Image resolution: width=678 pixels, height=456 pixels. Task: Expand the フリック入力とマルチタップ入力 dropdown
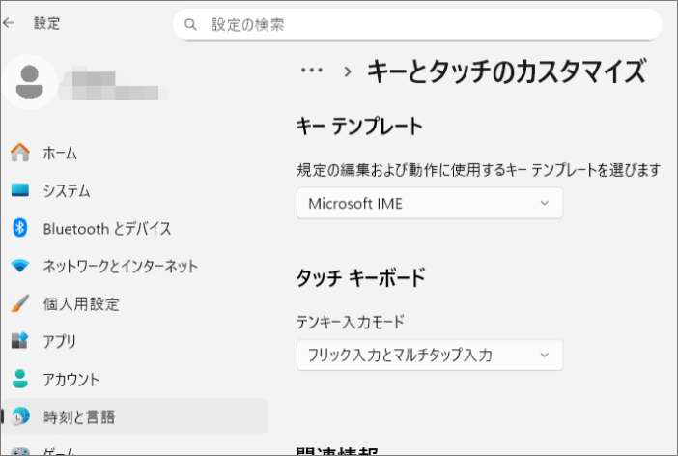pyautogui.click(x=430, y=355)
